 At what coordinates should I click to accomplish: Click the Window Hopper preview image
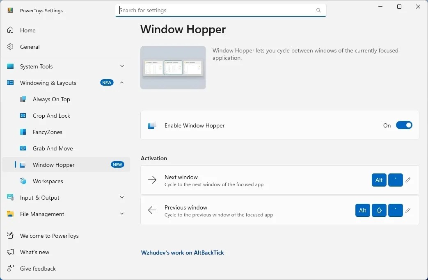pyautogui.click(x=173, y=67)
